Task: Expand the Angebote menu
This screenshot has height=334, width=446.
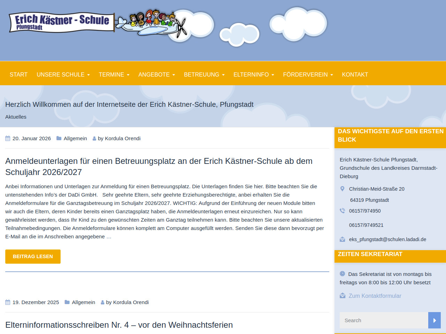Action: pyautogui.click(x=156, y=75)
